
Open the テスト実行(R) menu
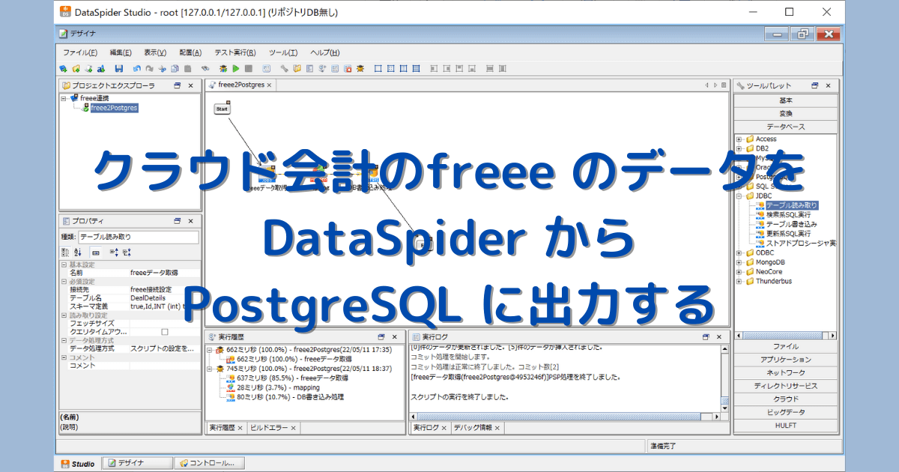click(234, 52)
